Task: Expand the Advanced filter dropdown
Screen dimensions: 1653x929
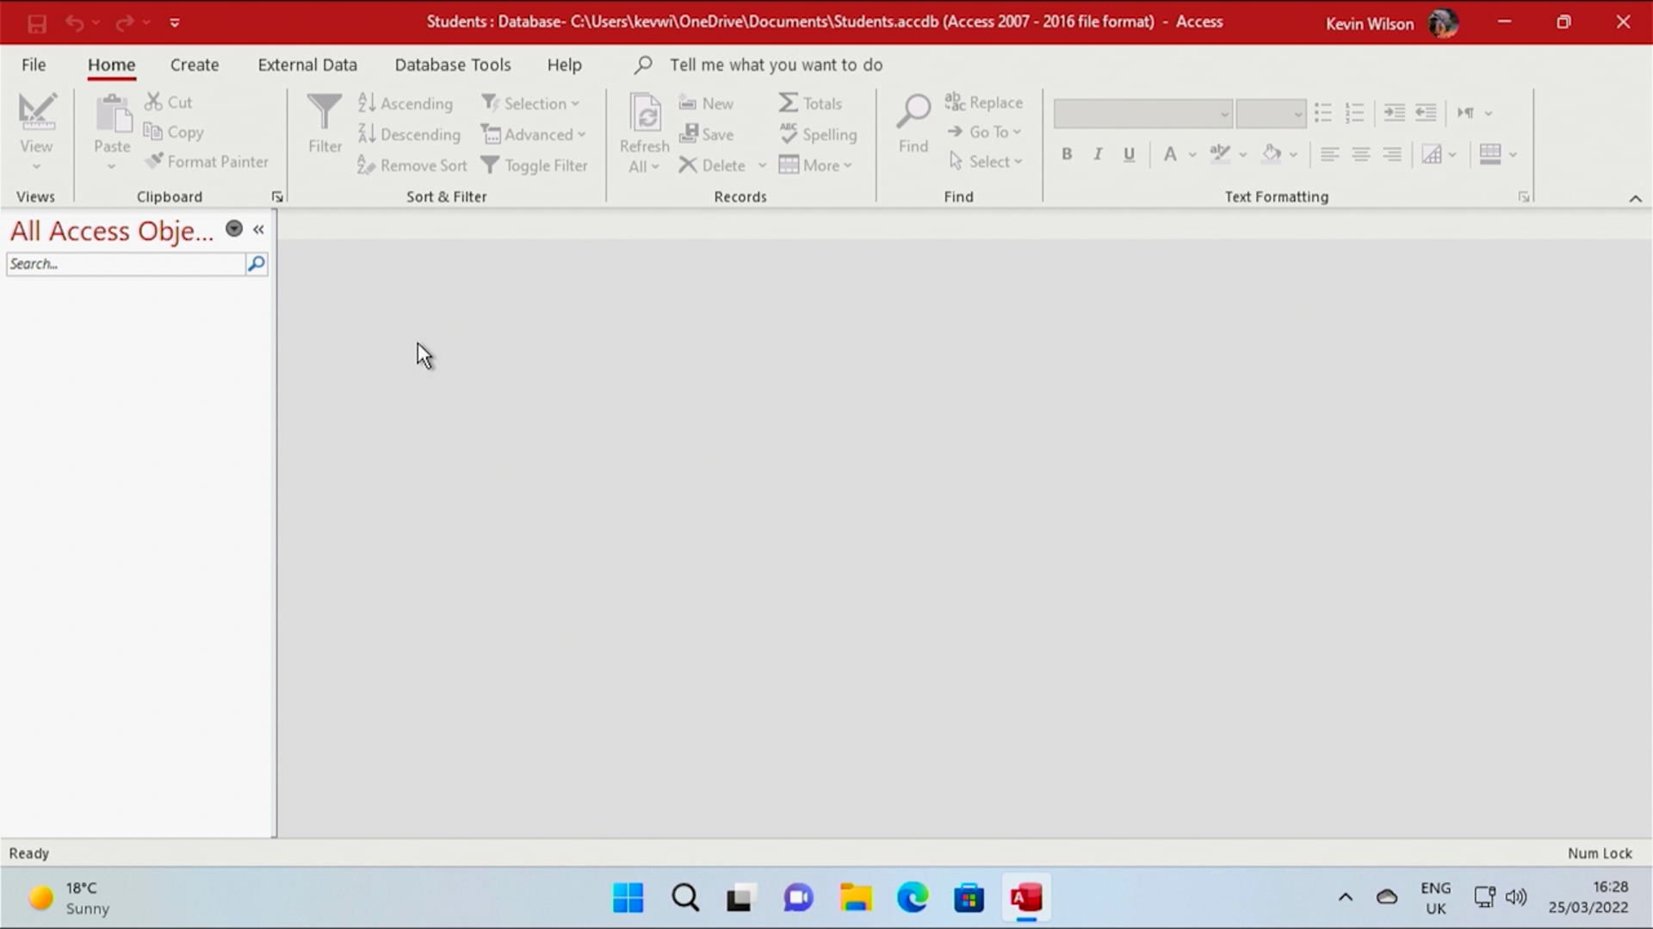Action: click(581, 134)
